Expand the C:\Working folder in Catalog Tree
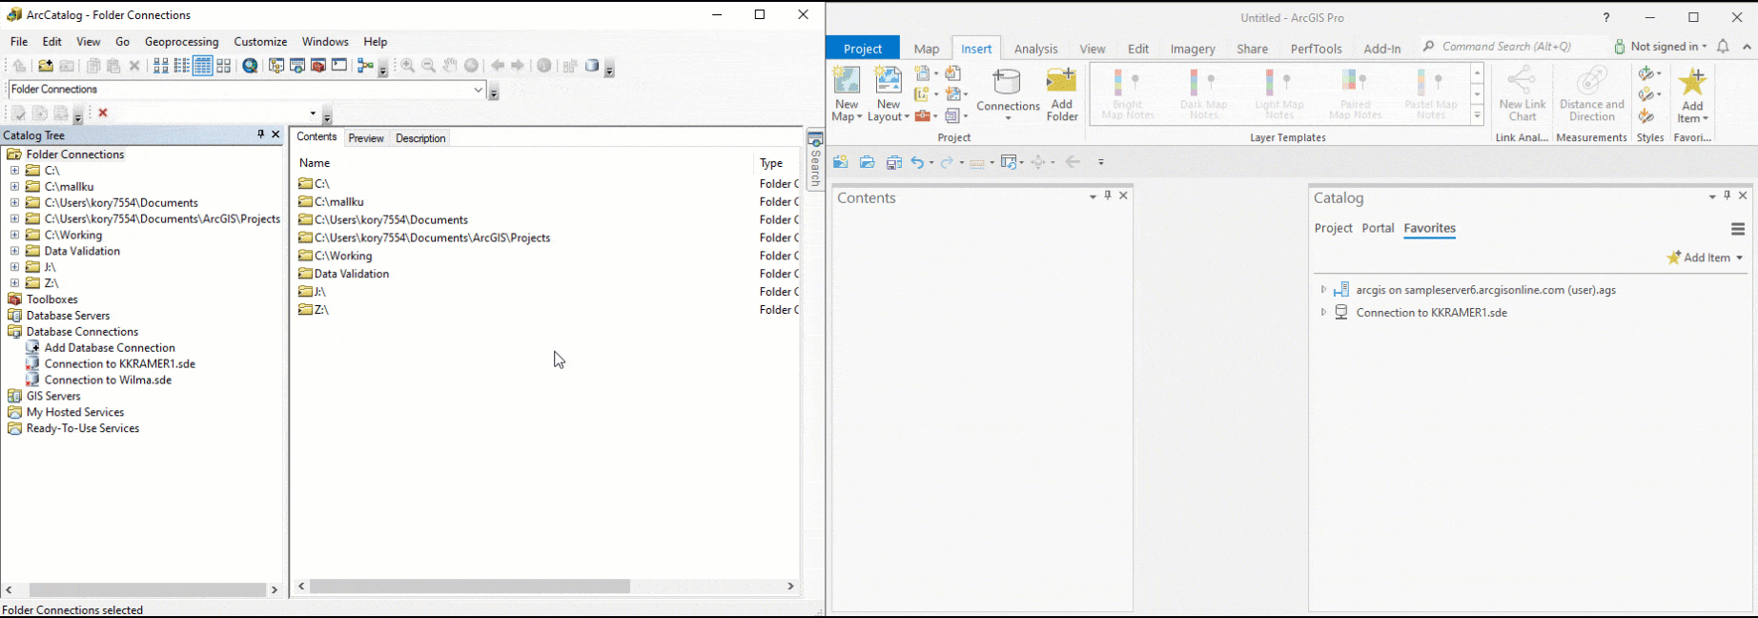The height and width of the screenshot is (618, 1758). pos(14,235)
